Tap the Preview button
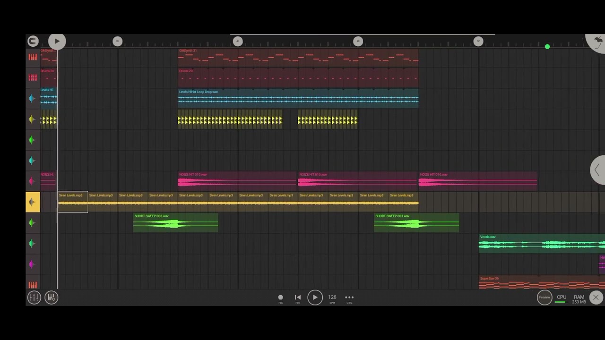This screenshot has width=605, height=340. pos(544,297)
